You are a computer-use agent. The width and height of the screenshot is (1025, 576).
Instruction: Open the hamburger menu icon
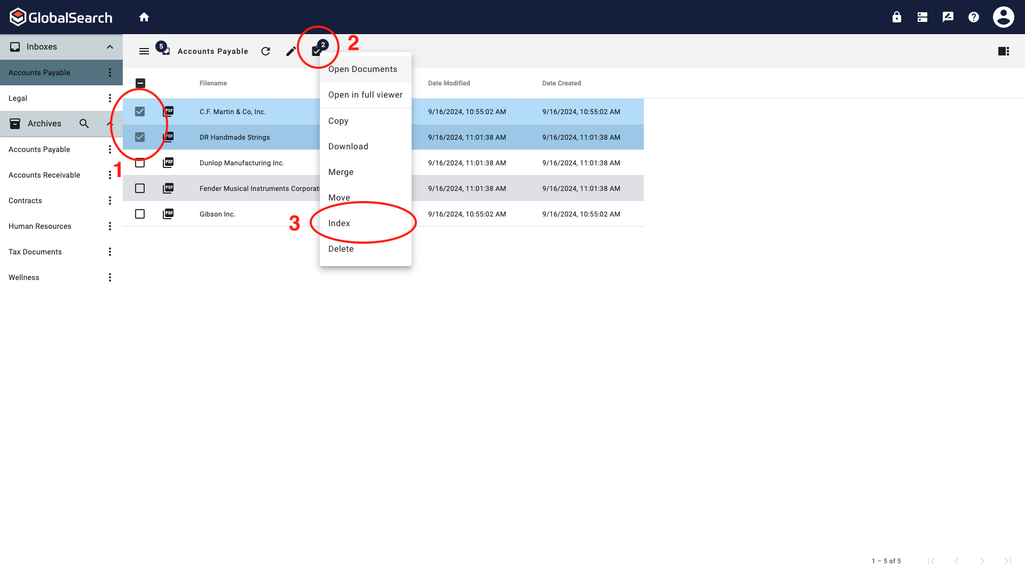point(144,51)
